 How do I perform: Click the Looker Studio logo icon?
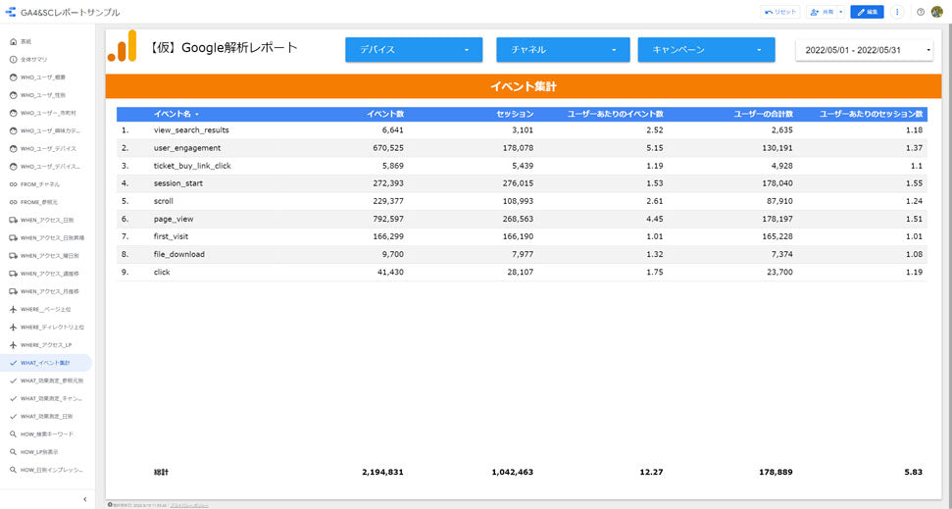pyautogui.click(x=11, y=12)
